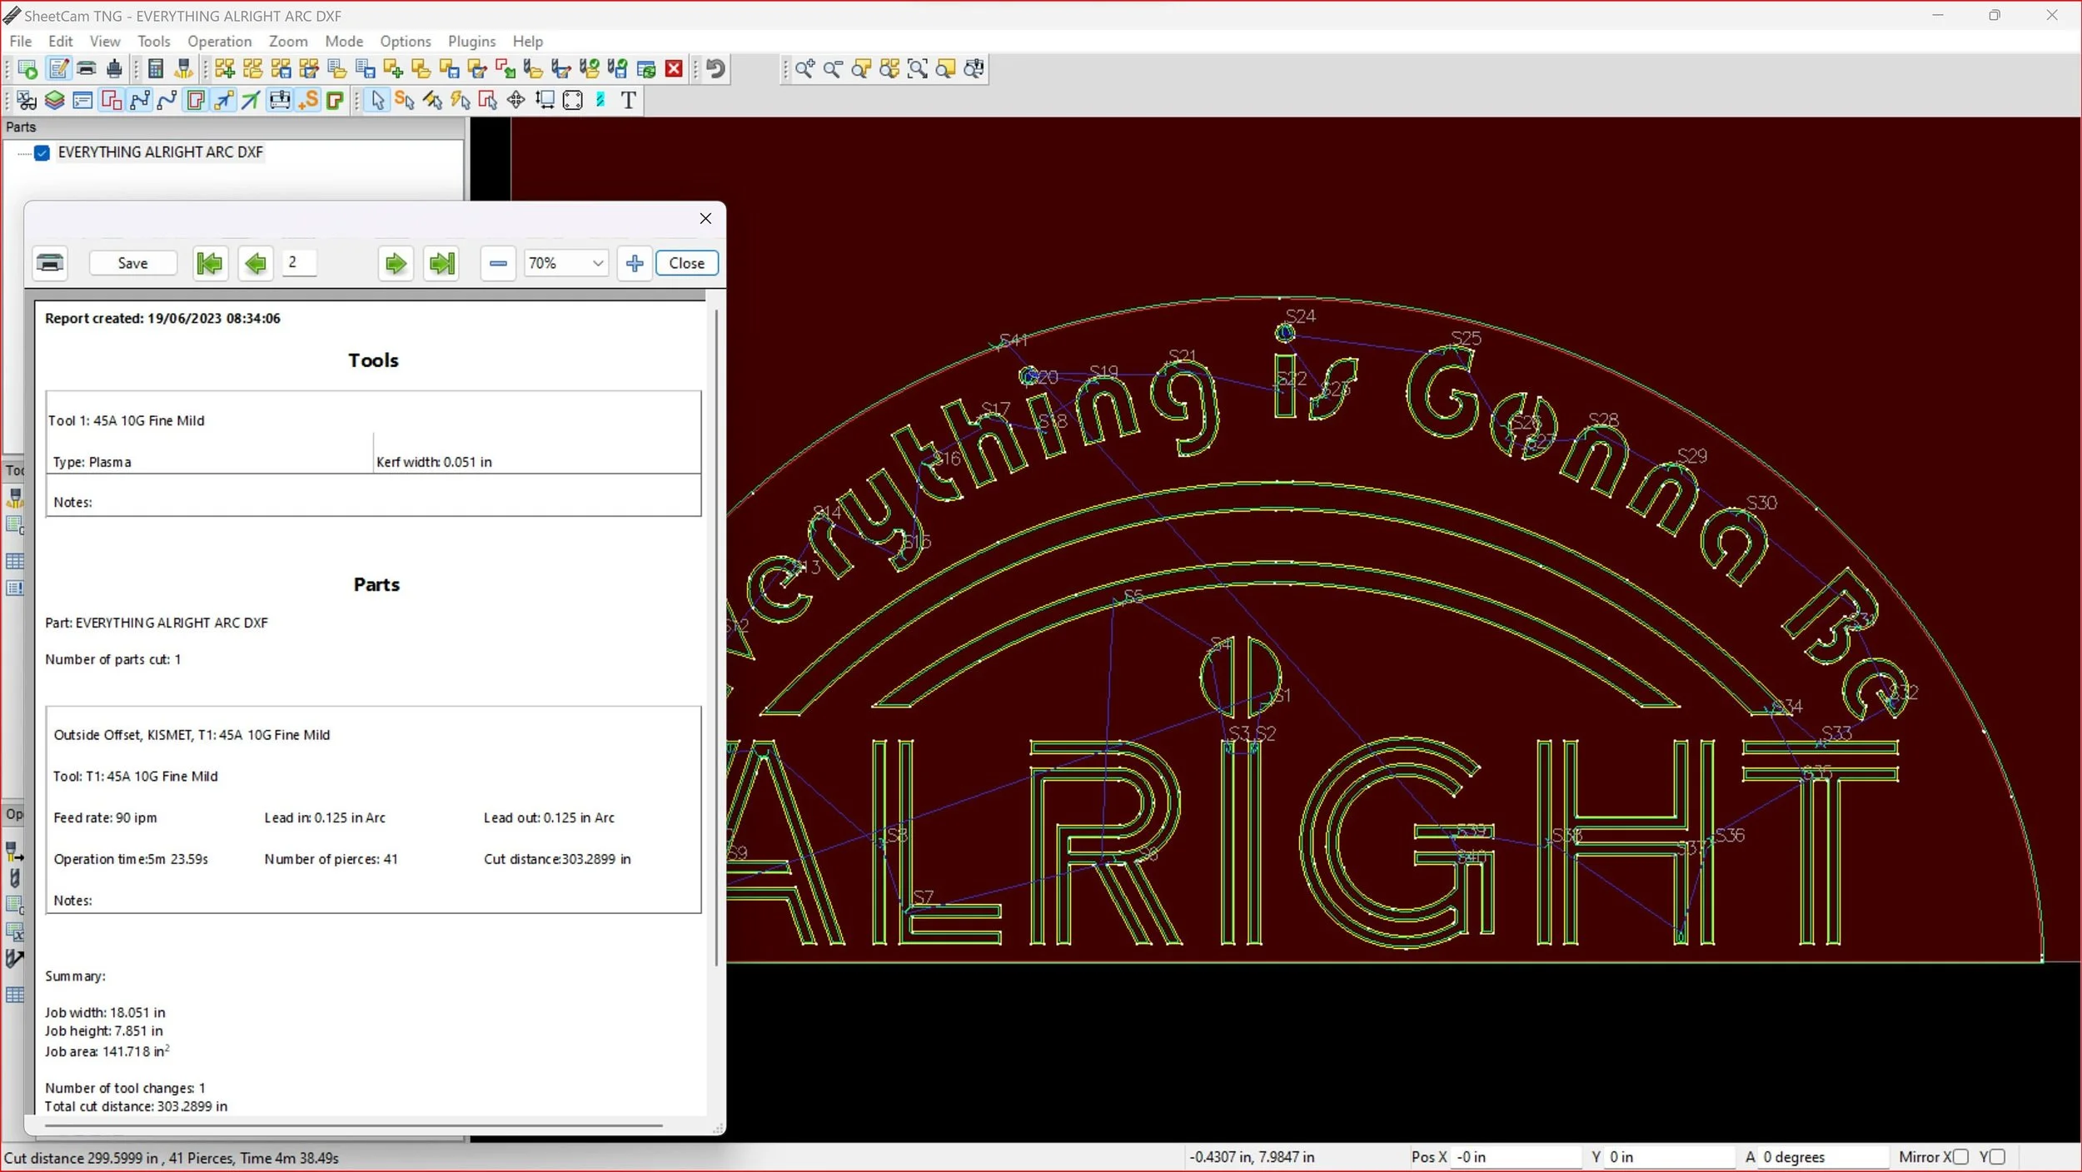
Task: Click the report horizontal scrollbar
Action: point(353,1125)
